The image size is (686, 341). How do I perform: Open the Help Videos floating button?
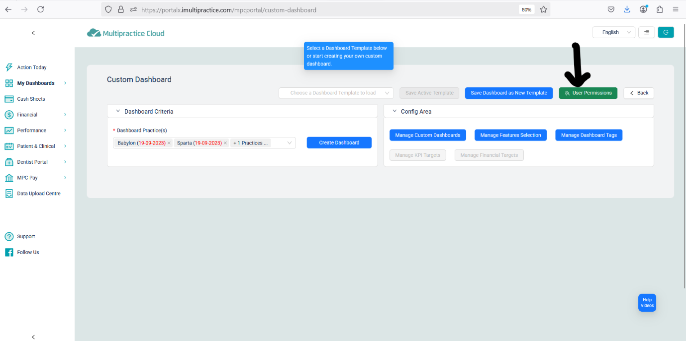(x=647, y=303)
